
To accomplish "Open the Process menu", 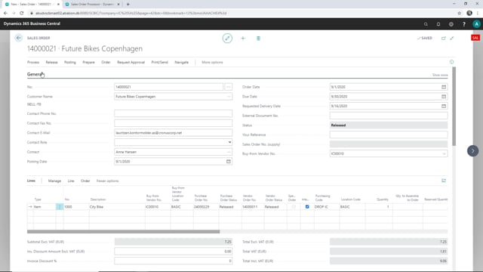I will click(33, 62).
